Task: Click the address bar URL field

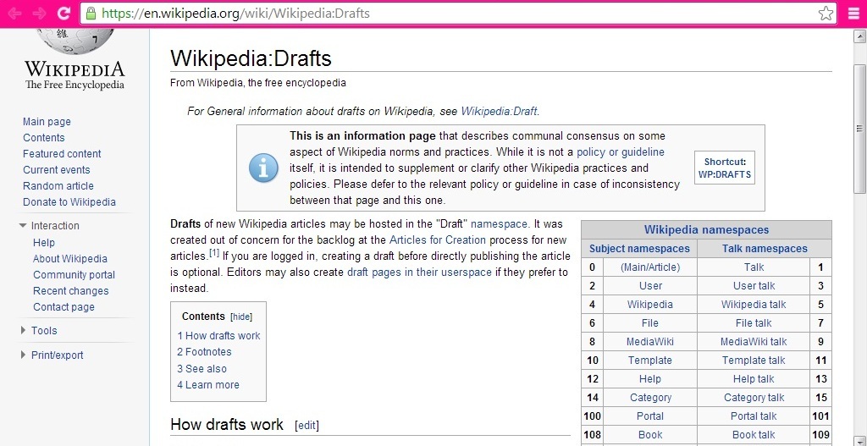Action: coord(458,14)
